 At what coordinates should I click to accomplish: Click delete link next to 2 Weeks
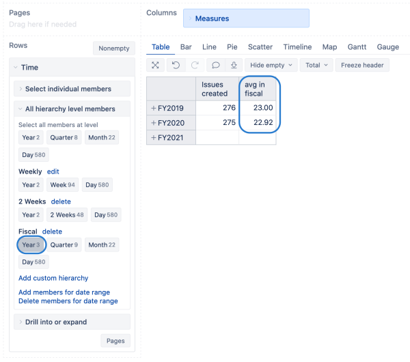(x=61, y=201)
